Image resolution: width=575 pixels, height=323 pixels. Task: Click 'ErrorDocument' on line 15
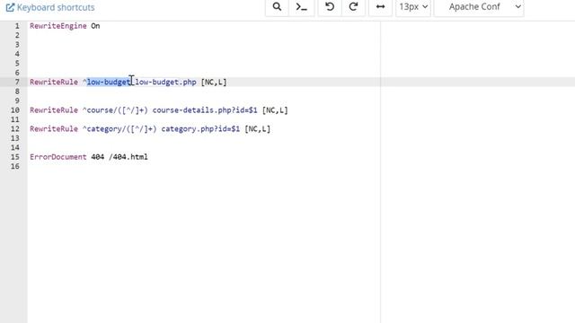[x=57, y=157]
